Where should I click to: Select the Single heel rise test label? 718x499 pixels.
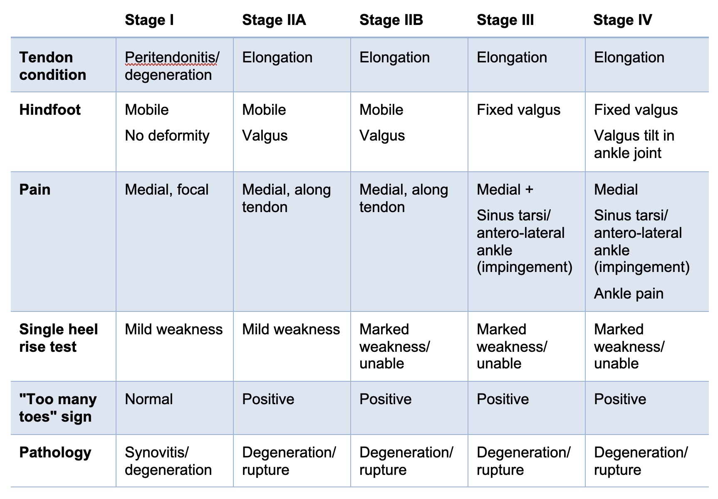click(x=58, y=338)
